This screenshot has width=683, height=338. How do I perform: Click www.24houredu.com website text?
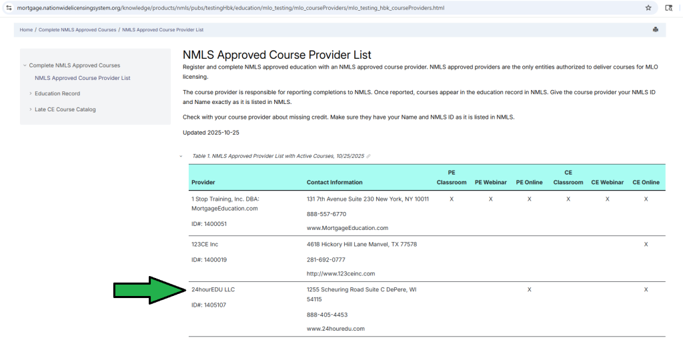click(x=335, y=329)
